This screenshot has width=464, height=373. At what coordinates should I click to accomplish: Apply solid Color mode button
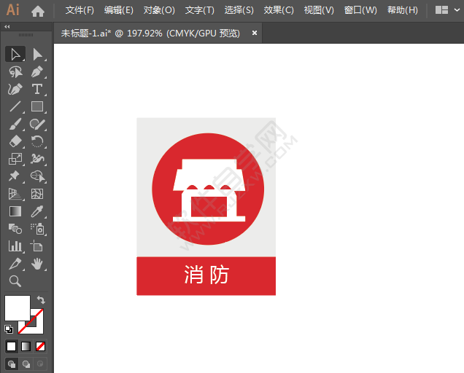coord(11,346)
